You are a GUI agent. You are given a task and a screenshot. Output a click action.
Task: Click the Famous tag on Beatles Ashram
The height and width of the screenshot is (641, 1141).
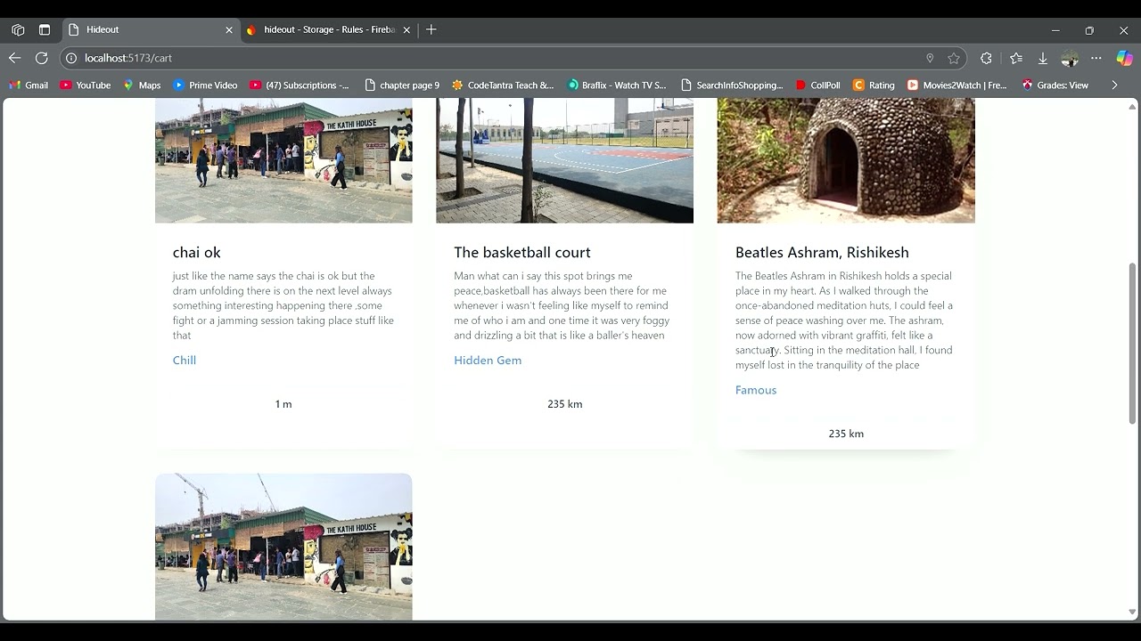[756, 389]
